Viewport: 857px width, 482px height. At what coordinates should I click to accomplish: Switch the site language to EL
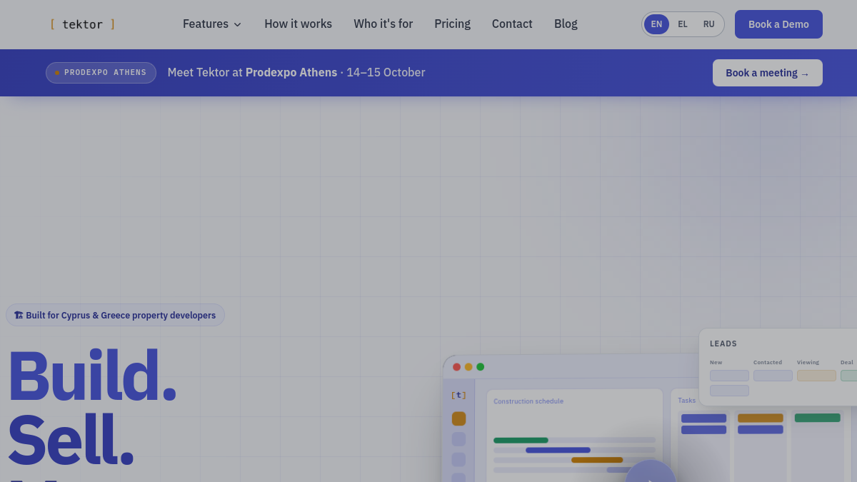pyautogui.click(x=683, y=24)
